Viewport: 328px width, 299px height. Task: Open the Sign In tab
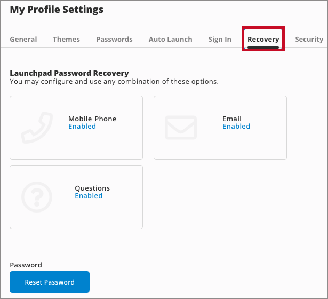tap(220, 39)
